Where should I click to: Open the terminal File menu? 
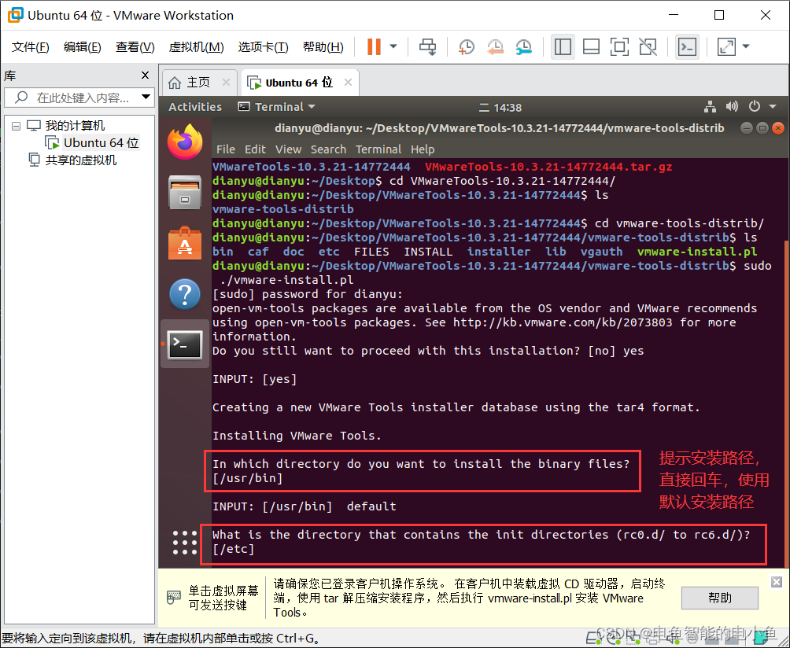click(x=226, y=149)
